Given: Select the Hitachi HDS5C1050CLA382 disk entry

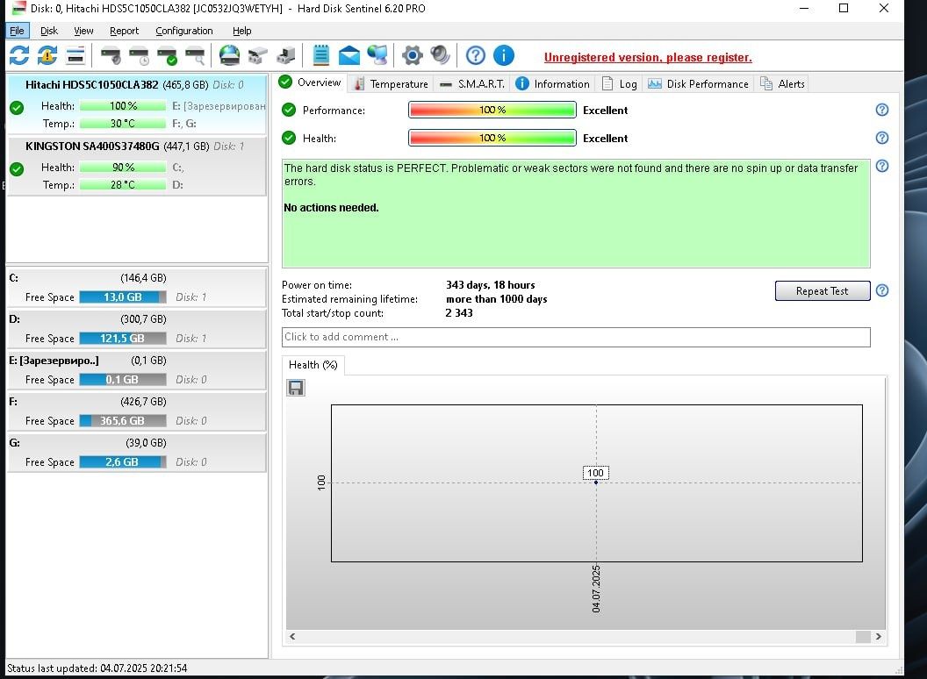Looking at the screenshot, I should pyautogui.click(x=137, y=104).
